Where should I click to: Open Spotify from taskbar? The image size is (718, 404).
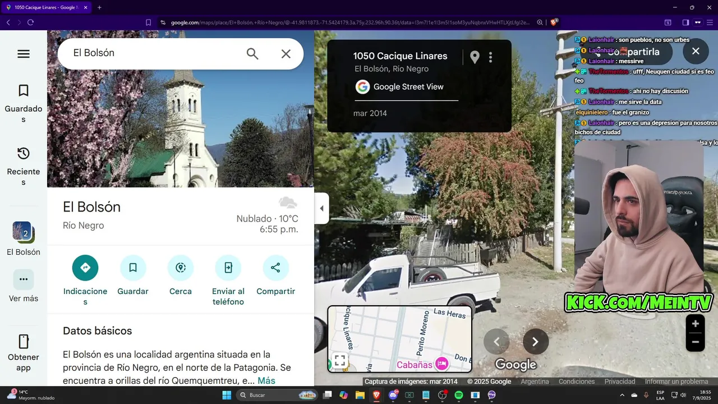point(458,395)
